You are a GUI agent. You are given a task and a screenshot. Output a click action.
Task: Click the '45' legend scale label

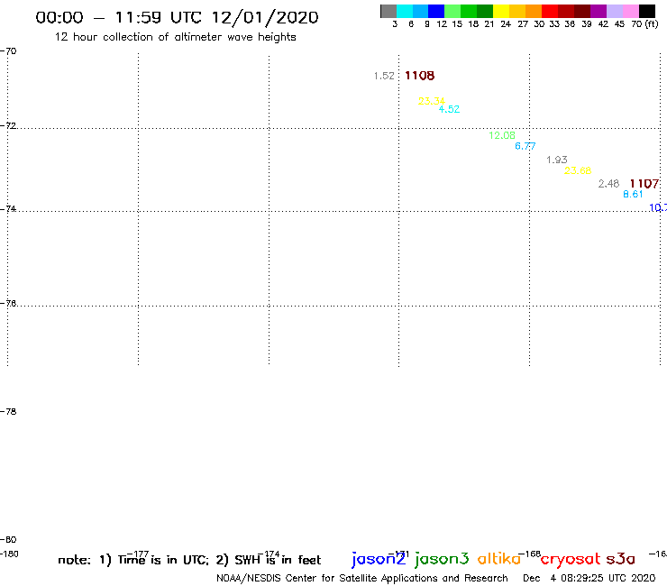pyautogui.click(x=619, y=24)
